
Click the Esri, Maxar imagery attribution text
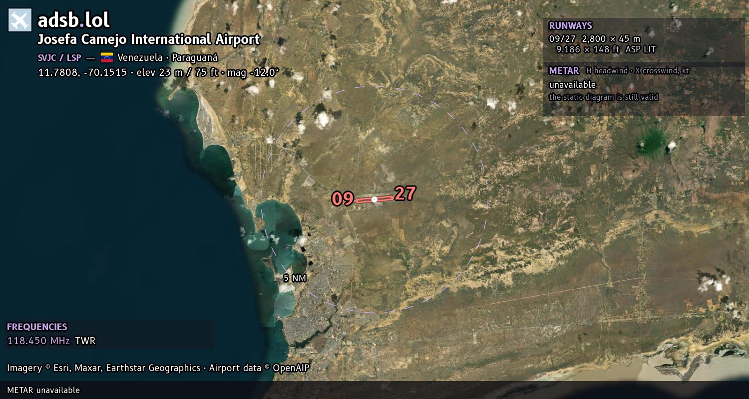pyautogui.click(x=103, y=368)
